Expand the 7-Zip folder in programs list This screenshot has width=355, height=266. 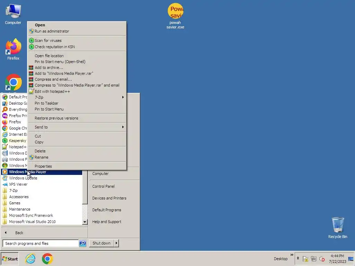click(42, 190)
